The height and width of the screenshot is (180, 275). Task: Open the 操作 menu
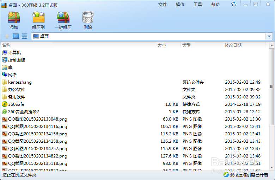click(x=180, y=5)
